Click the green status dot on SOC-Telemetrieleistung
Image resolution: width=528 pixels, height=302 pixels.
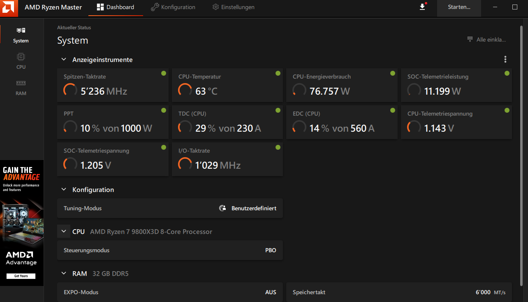(x=507, y=73)
